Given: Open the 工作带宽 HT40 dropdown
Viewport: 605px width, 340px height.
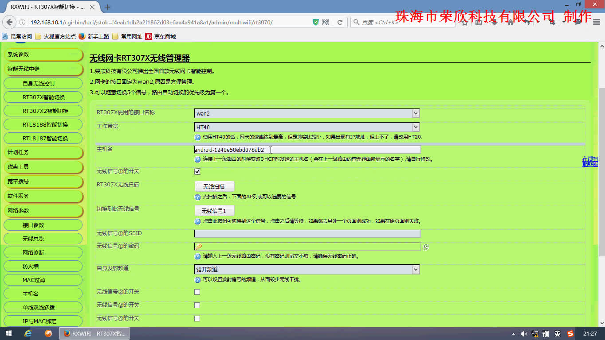Looking at the screenshot, I should (x=415, y=127).
